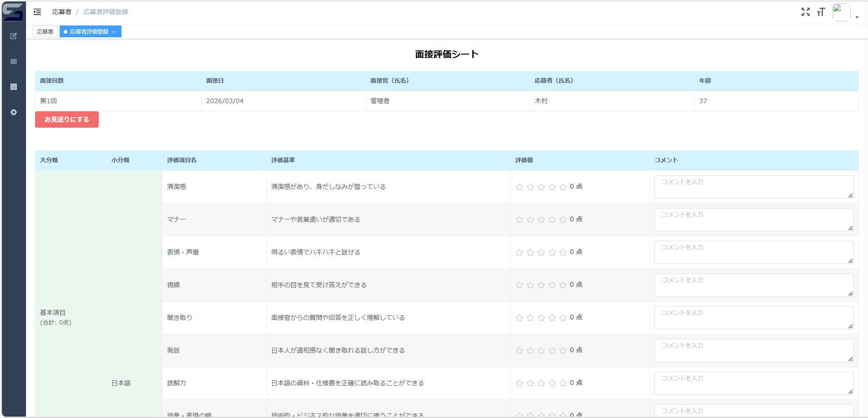Click the calendar icon in the sidebar

[14, 61]
